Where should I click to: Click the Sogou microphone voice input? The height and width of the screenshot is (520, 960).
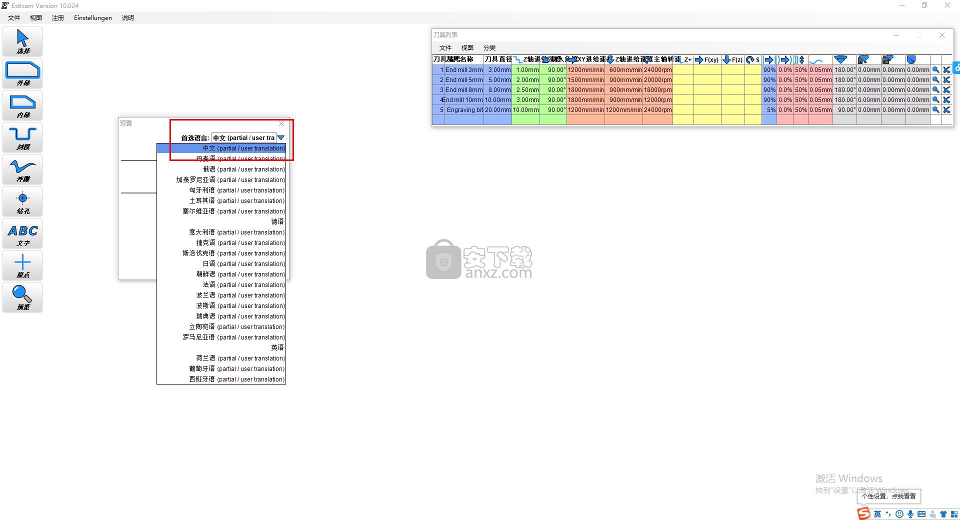click(x=910, y=514)
